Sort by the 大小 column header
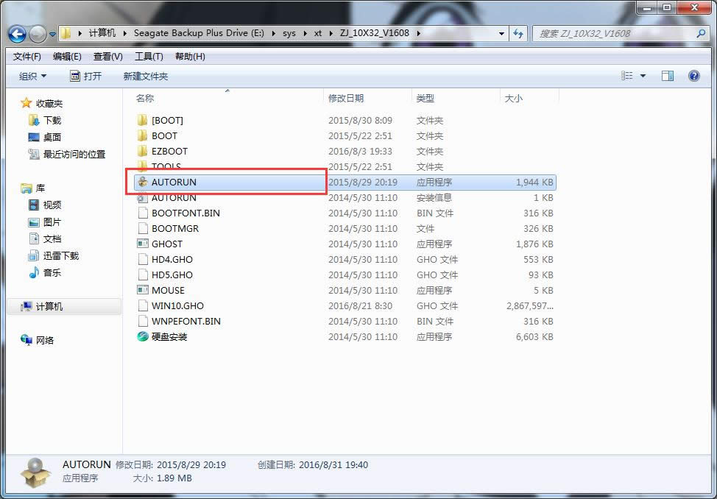Viewport: 717px width, 499px height. [513, 99]
